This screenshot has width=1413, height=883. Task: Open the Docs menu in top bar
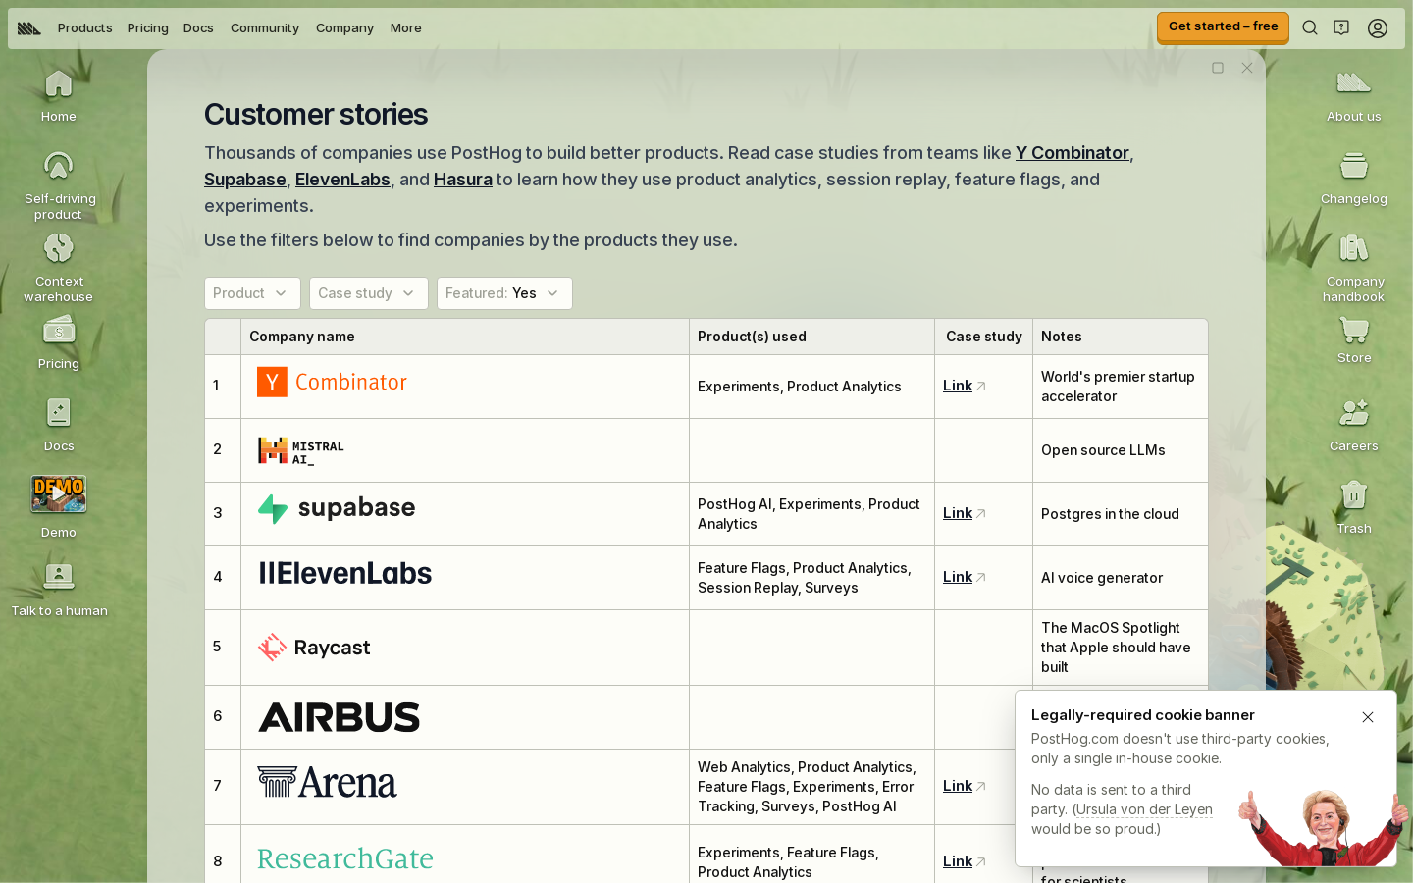click(x=198, y=28)
